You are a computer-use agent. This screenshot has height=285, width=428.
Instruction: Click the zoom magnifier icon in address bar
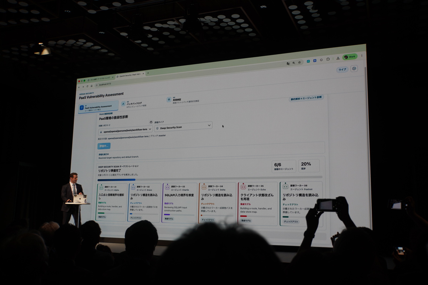(294, 63)
